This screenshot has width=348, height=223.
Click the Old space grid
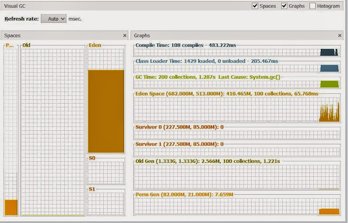(x=53, y=132)
